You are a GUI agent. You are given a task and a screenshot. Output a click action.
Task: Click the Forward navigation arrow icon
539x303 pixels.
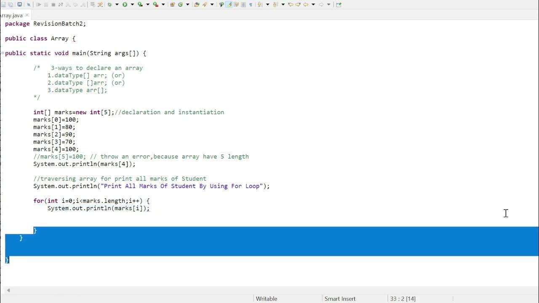click(x=321, y=5)
